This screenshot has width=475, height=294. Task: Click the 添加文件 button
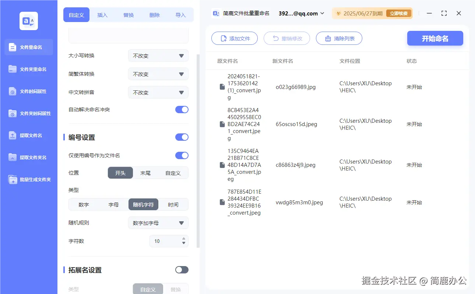[x=235, y=38]
